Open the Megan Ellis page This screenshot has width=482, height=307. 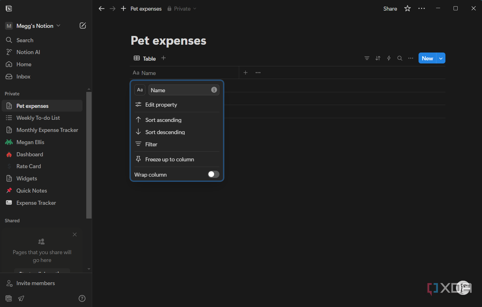[42, 142]
